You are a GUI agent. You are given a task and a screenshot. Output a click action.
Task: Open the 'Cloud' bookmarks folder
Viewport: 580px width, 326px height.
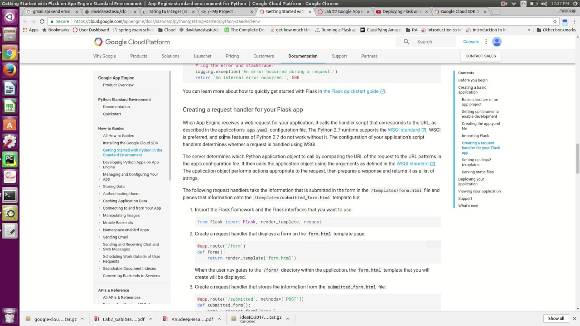[166, 30]
